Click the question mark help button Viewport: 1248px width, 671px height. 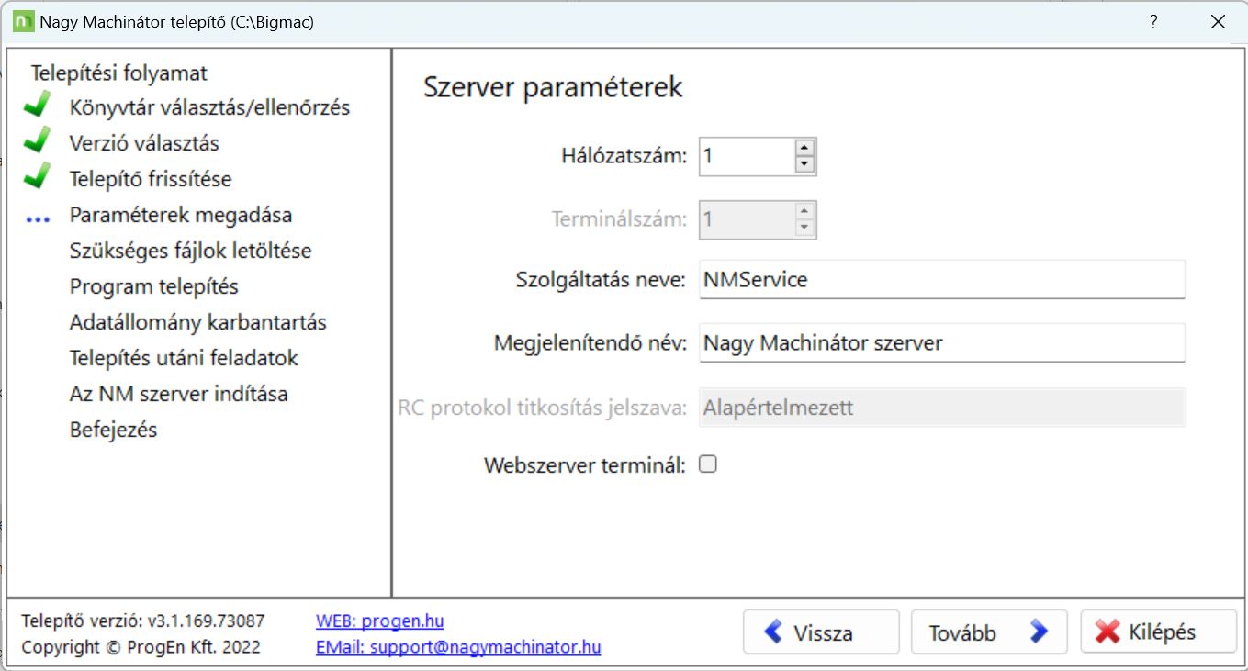(1153, 22)
